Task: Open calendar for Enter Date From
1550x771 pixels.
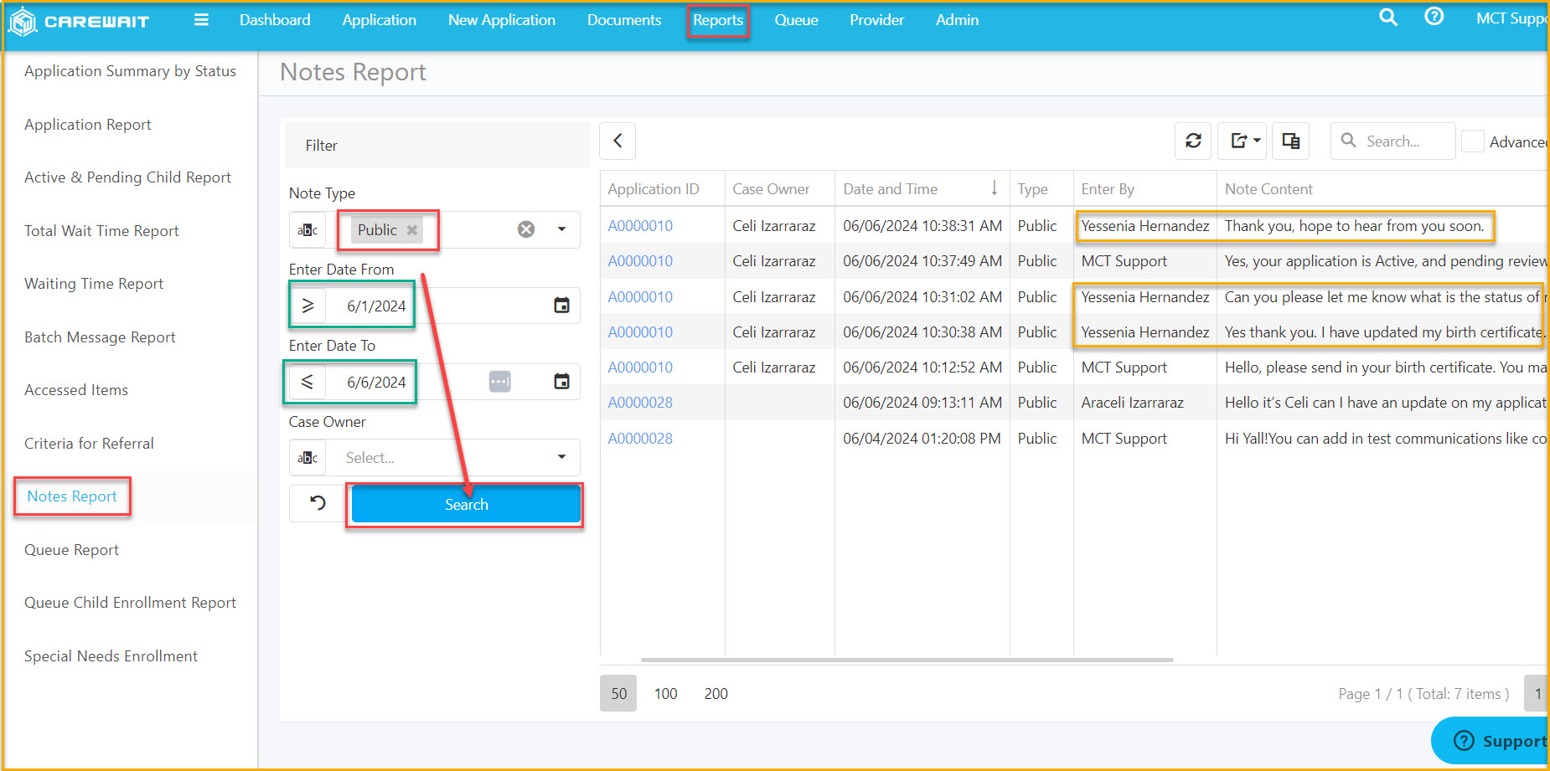Action: 561,306
